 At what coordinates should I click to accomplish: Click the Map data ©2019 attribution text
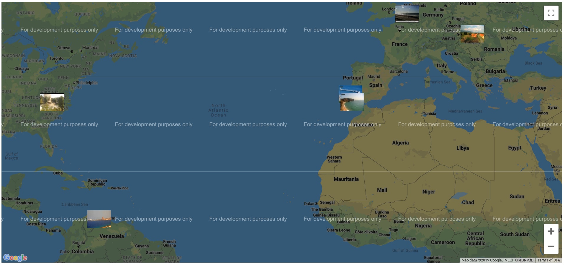coord(497,260)
